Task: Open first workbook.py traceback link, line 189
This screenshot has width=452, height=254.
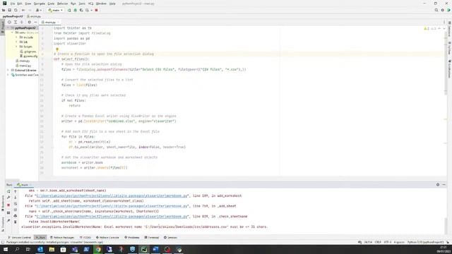Action: tap(112, 196)
